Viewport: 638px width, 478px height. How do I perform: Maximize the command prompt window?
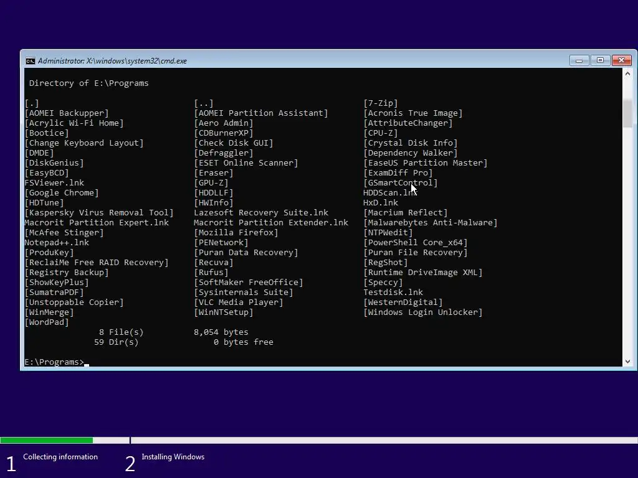tap(600, 60)
